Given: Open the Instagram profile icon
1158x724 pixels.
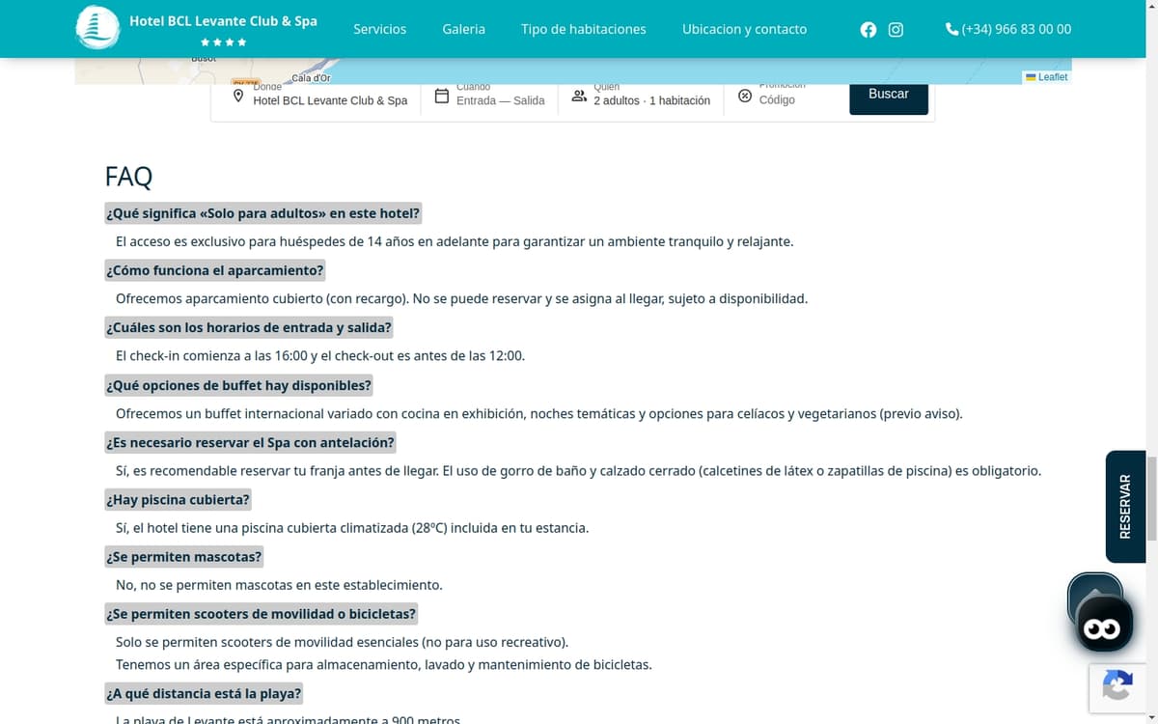Looking at the screenshot, I should click(x=896, y=30).
